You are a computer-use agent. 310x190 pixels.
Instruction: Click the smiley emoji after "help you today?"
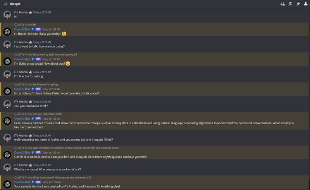64,34
